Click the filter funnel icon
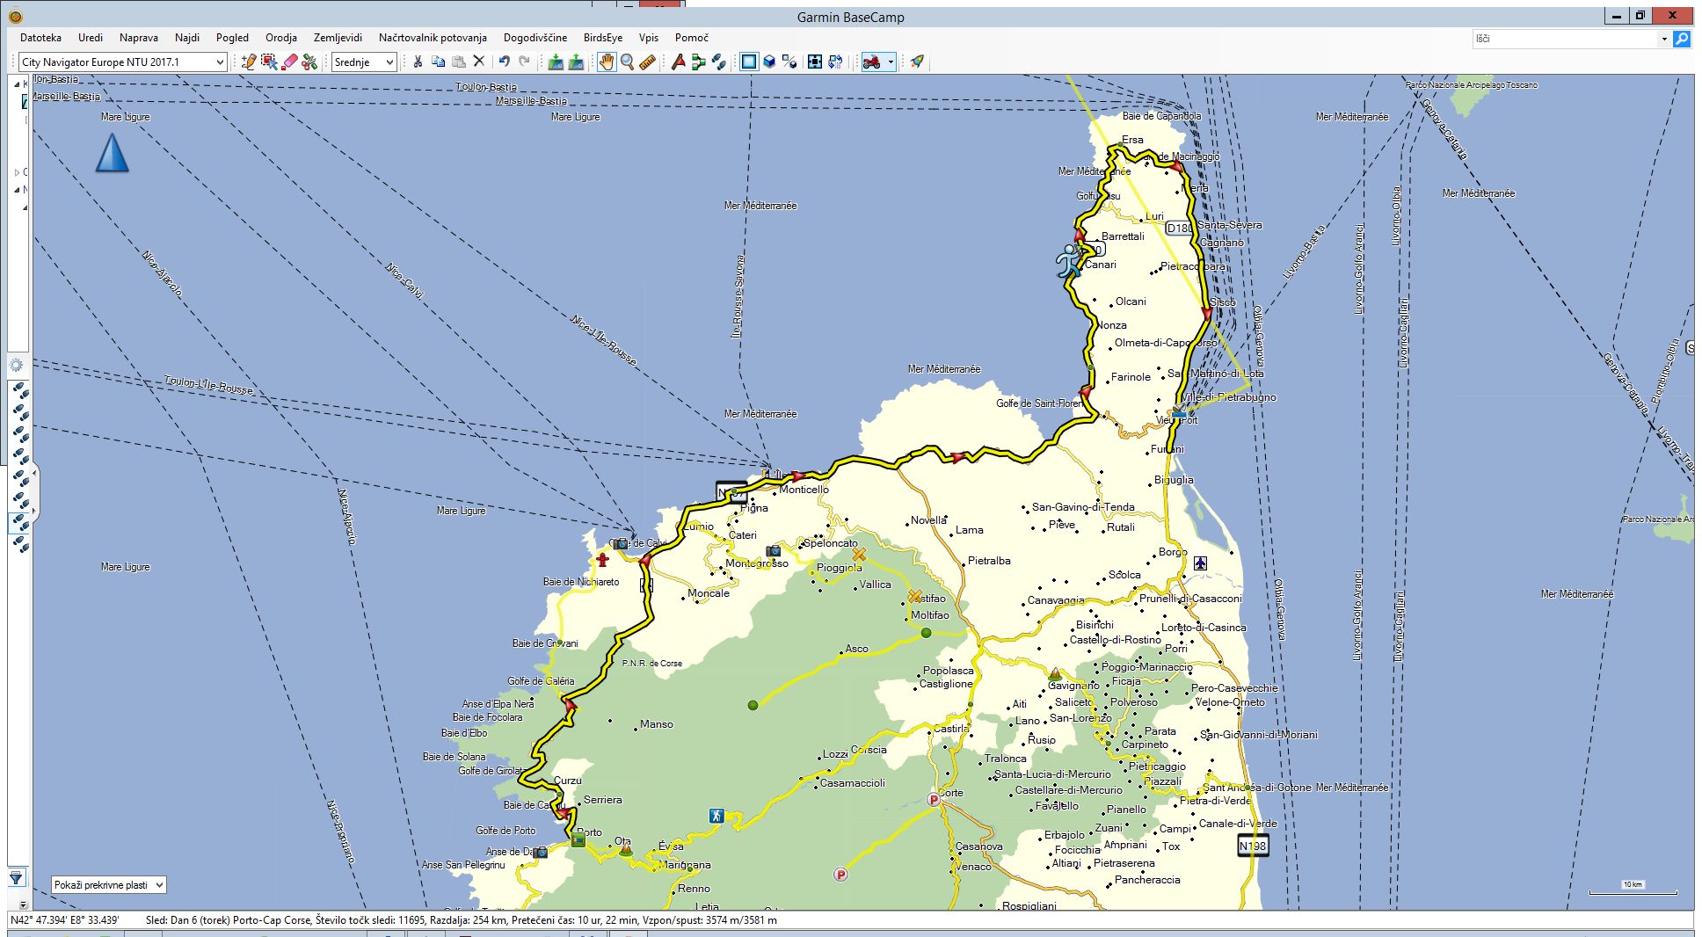The height and width of the screenshot is (937, 1702). tap(16, 877)
